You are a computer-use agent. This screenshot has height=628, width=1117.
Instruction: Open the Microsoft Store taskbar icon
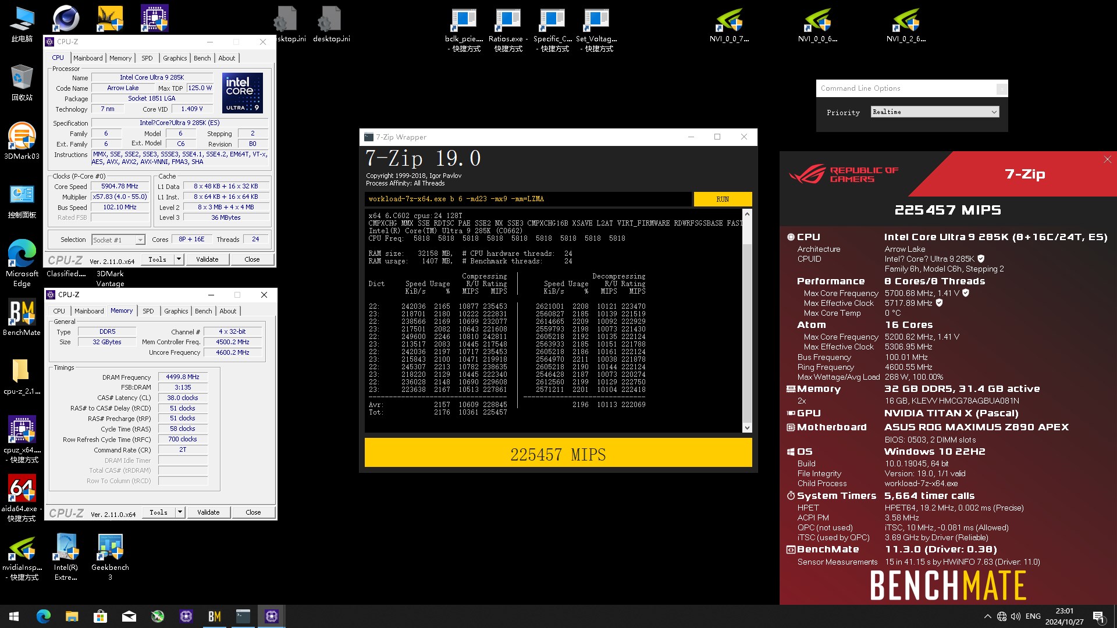(x=100, y=616)
